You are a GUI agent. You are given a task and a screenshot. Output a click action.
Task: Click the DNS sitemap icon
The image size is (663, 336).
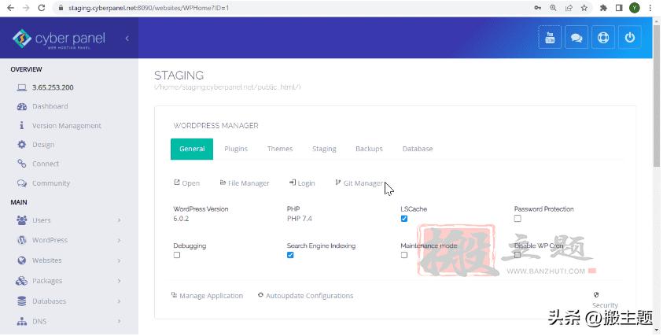tap(21, 322)
